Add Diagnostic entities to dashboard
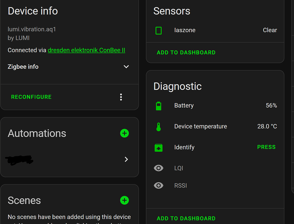This screenshot has height=224, width=294. 186,218
